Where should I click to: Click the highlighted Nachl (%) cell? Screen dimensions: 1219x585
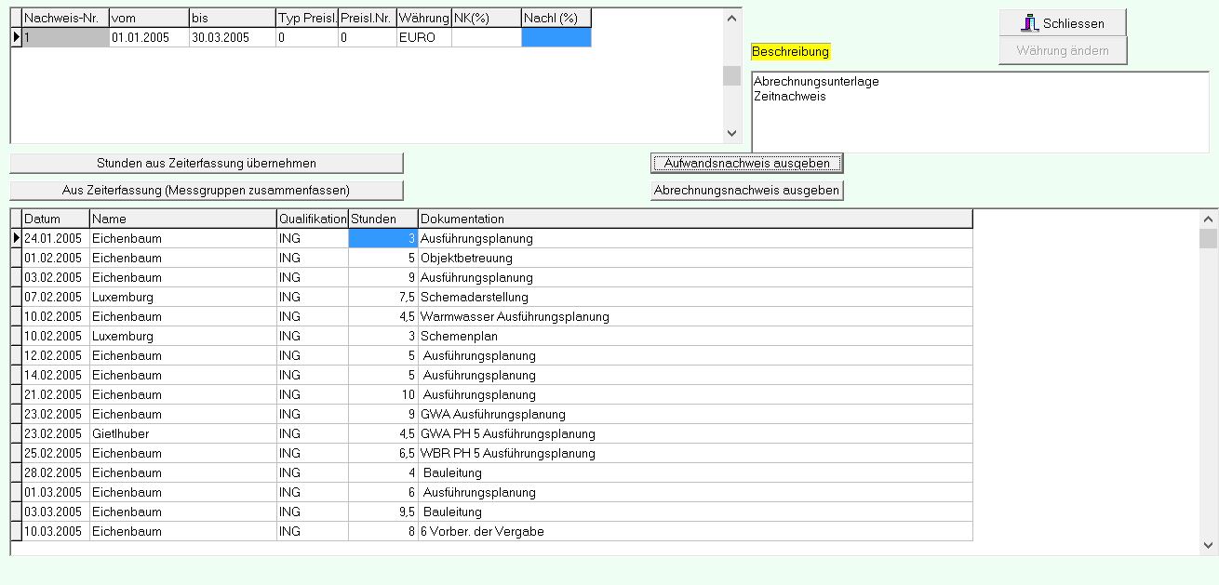tap(556, 38)
